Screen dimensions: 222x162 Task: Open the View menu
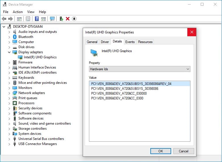click(x=31, y=12)
